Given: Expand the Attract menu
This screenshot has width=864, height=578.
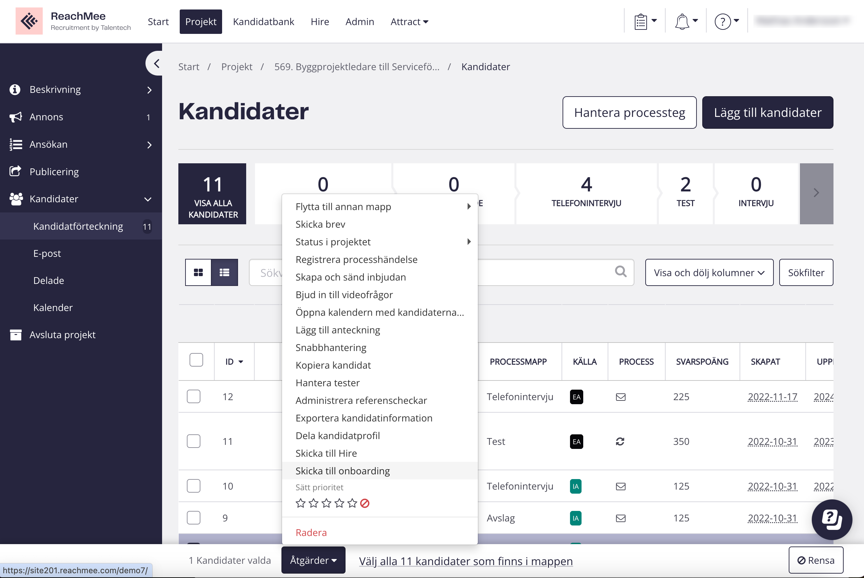Looking at the screenshot, I should click(409, 22).
